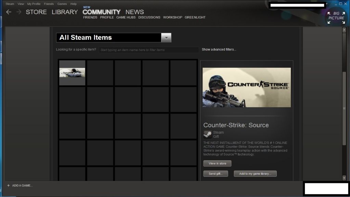Screen dimensions: 350x197
Task: Open the View menu
Action: click(x=21, y=4)
